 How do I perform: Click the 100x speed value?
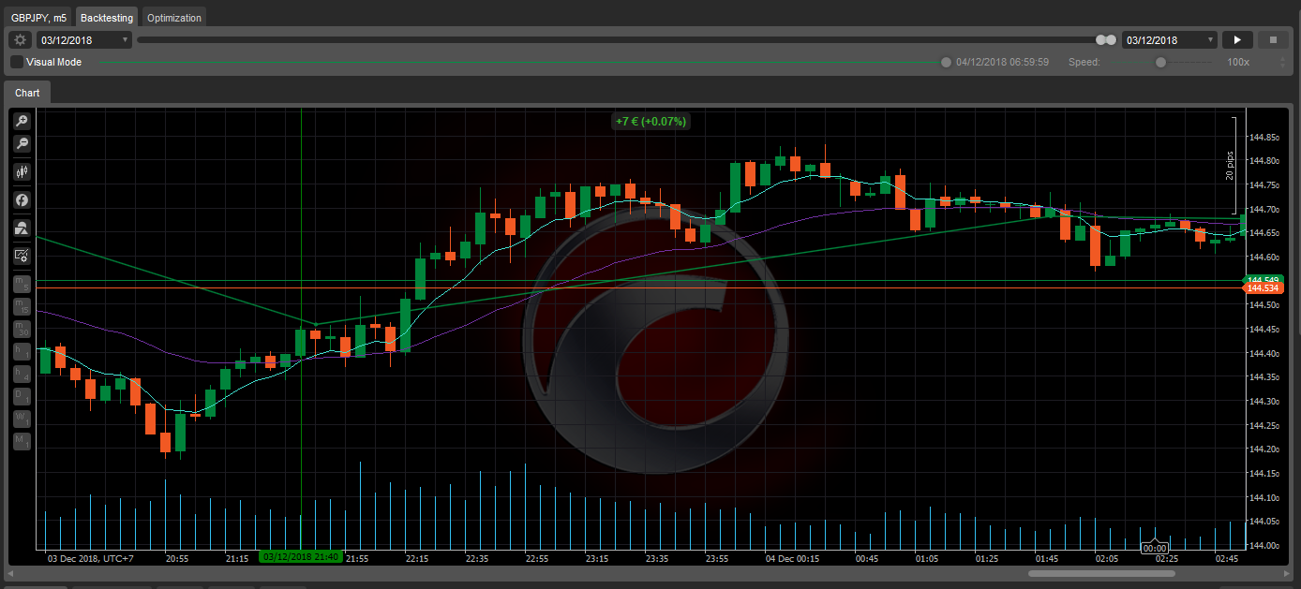click(1238, 62)
